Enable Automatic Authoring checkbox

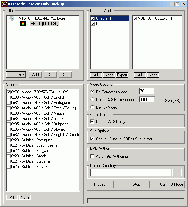click(x=92, y=156)
